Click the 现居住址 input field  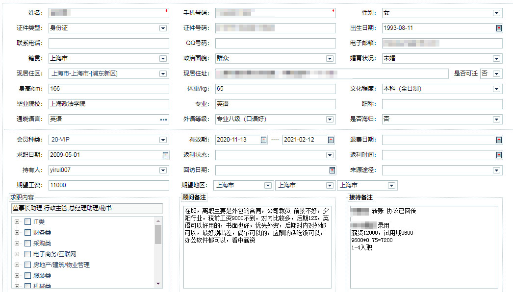pyautogui.click(x=332, y=73)
